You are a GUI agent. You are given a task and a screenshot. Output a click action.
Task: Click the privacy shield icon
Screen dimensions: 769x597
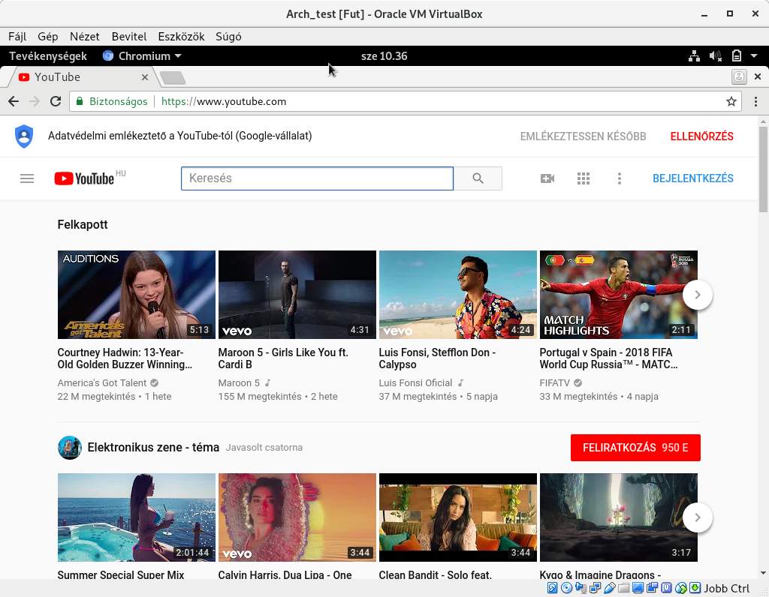click(x=24, y=136)
